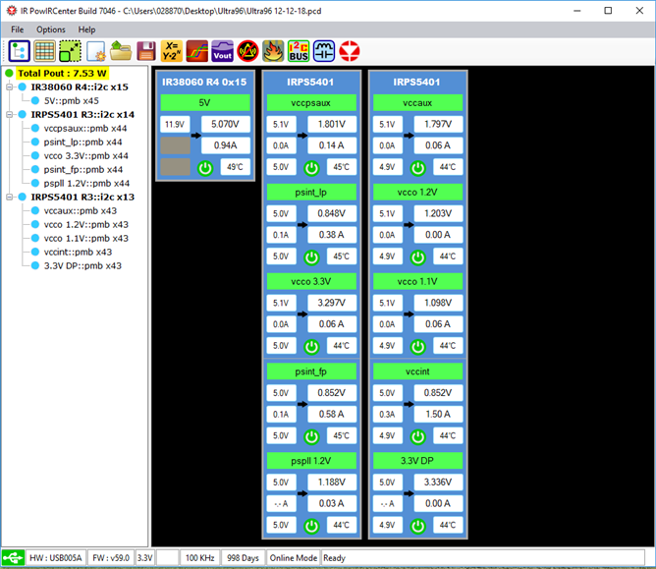The width and height of the screenshot is (656, 569).
Task: Click the Online Mode status entry
Action: [294, 557]
